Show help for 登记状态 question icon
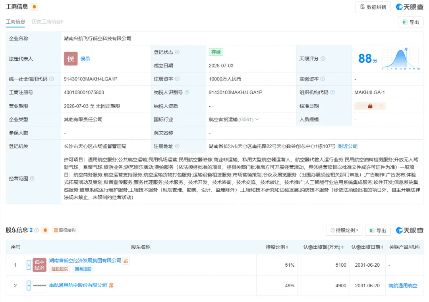The image size is (429, 302). (177, 52)
